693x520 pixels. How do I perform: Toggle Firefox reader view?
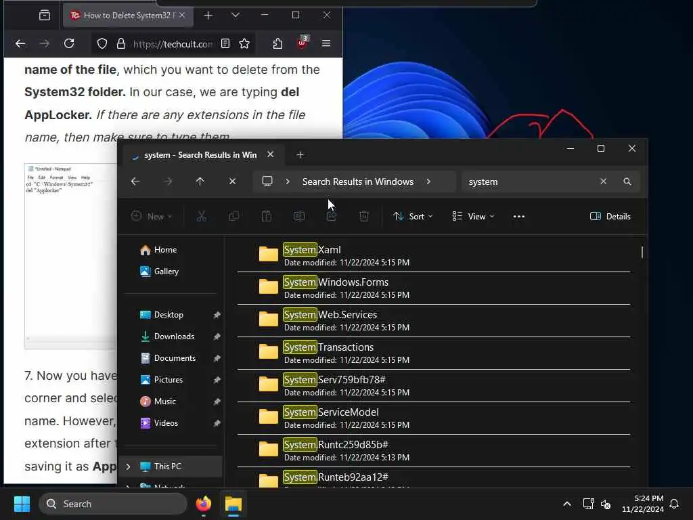pos(225,43)
